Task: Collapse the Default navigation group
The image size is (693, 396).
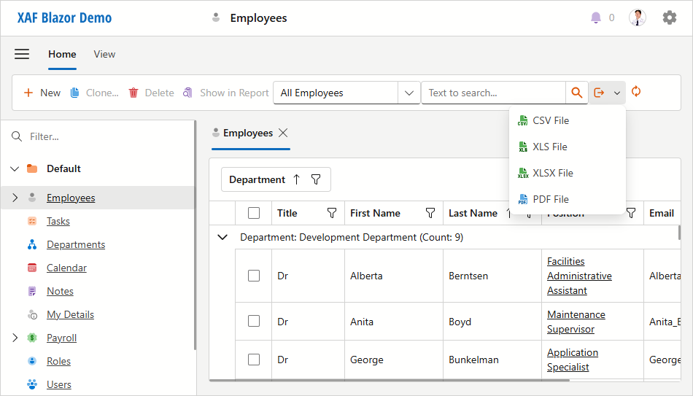Action: click(x=15, y=169)
